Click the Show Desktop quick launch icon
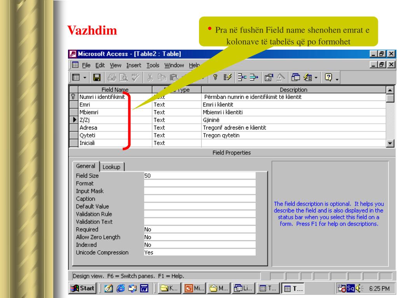The width and height of the screenshot is (398, 298). [x=109, y=288]
